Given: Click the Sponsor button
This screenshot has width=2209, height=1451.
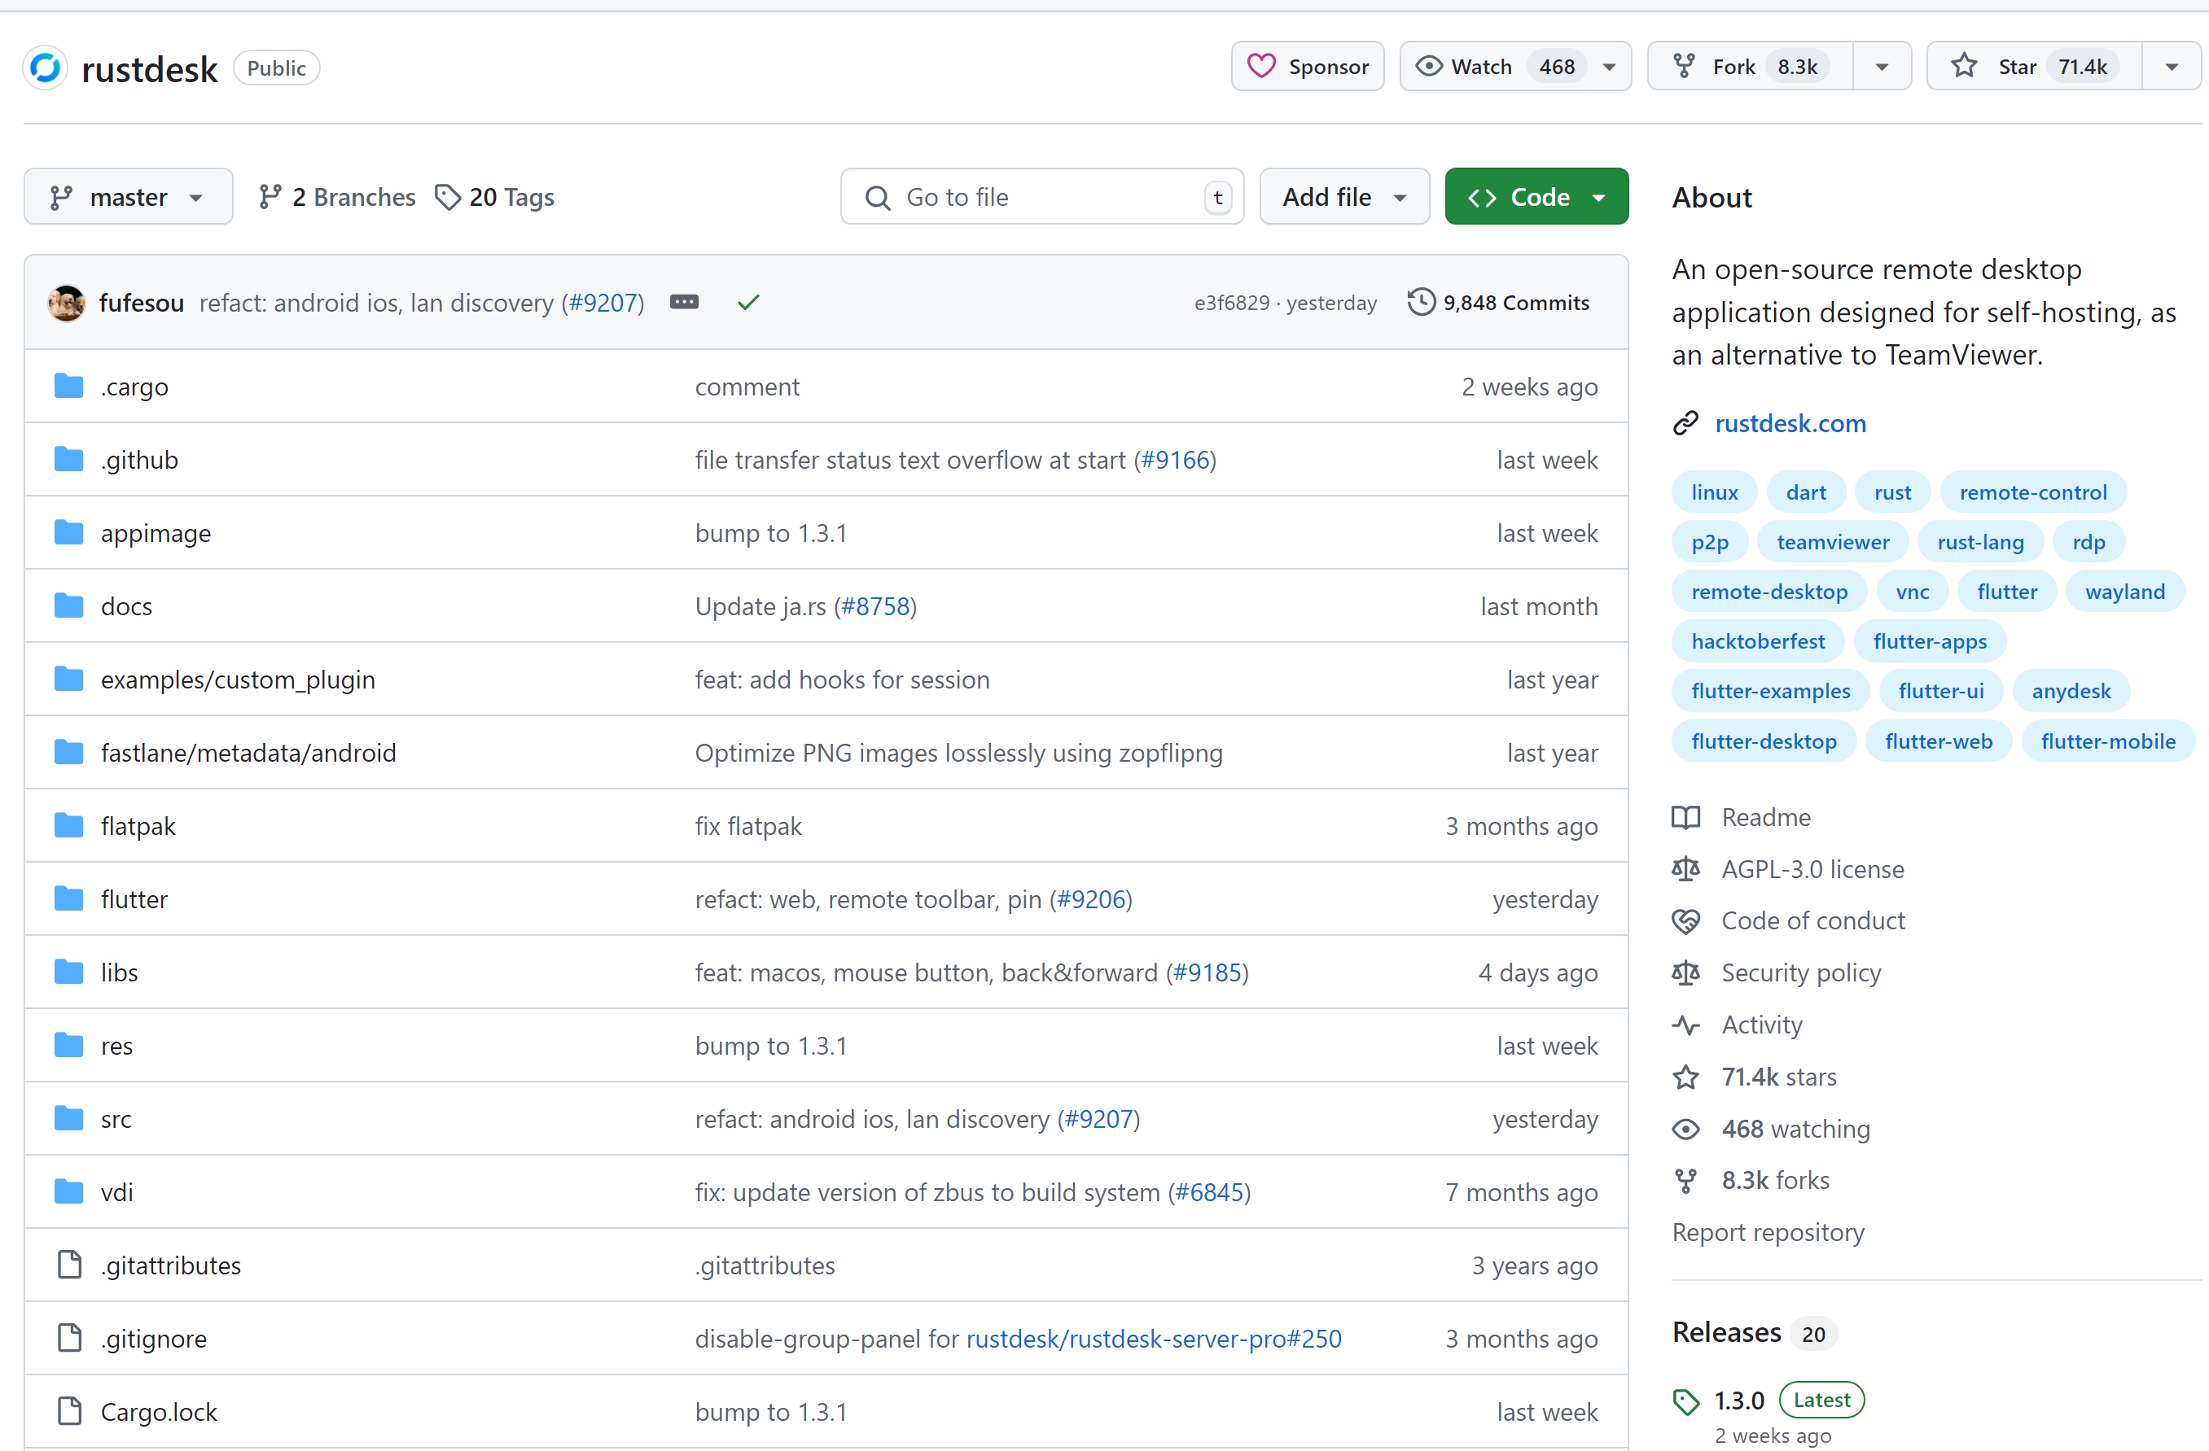Looking at the screenshot, I should pyautogui.click(x=1307, y=67).
